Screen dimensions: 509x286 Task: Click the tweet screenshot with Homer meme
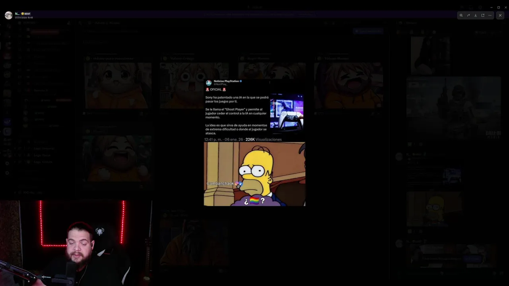click(254, 142)
